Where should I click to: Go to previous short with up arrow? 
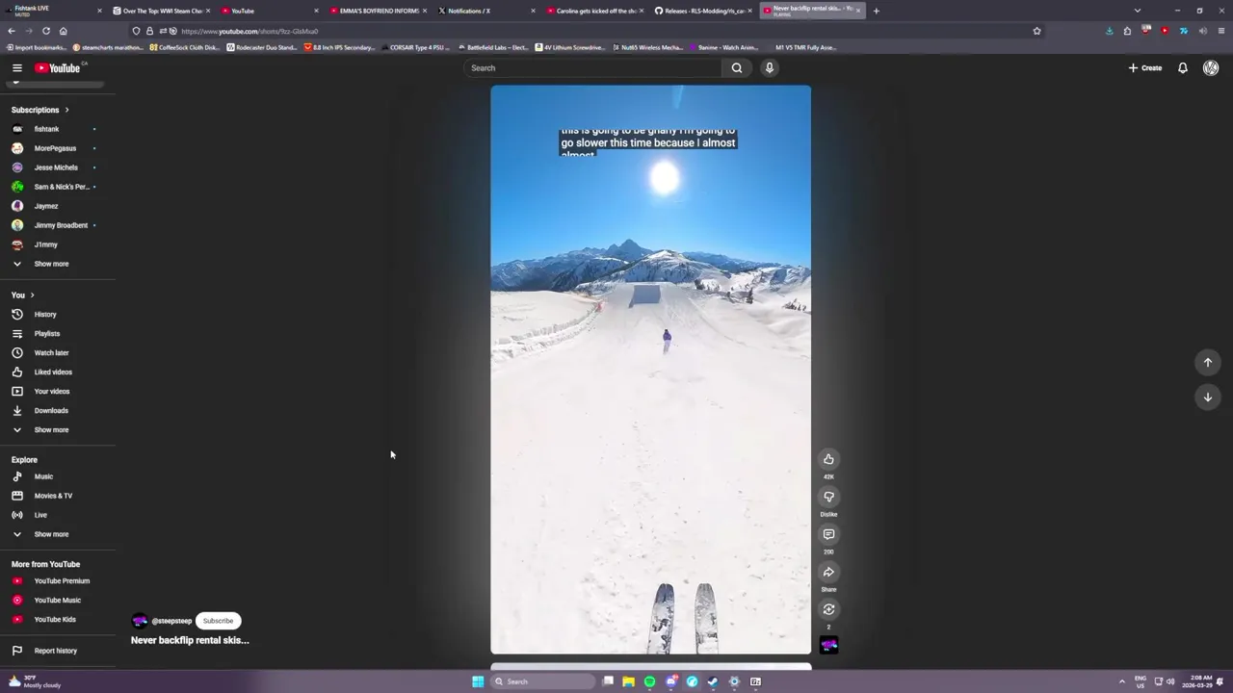click(x=1208, y=362)
